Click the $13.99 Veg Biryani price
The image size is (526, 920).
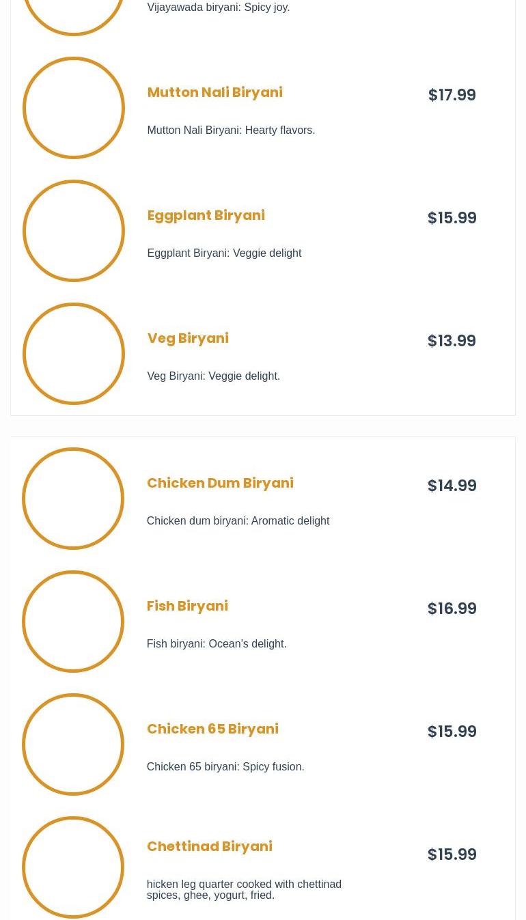(452, 341)
